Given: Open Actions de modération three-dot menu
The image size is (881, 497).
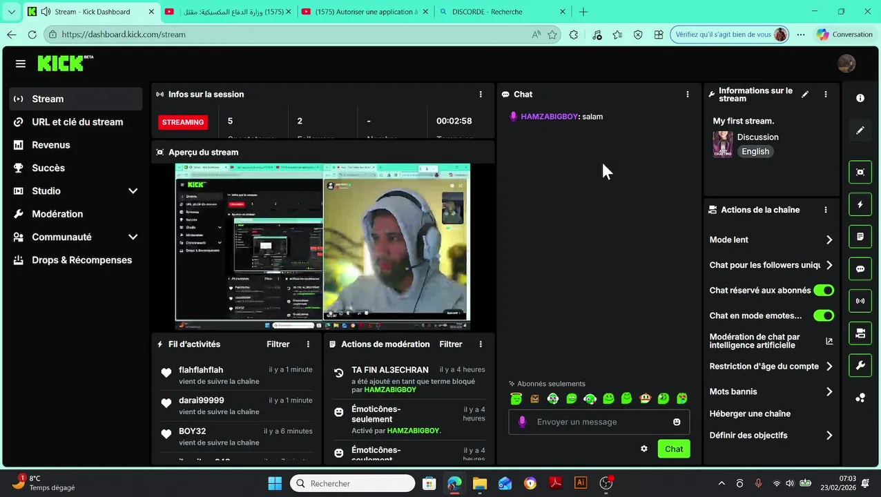Looking at the screenshot, I should (481, 344).
